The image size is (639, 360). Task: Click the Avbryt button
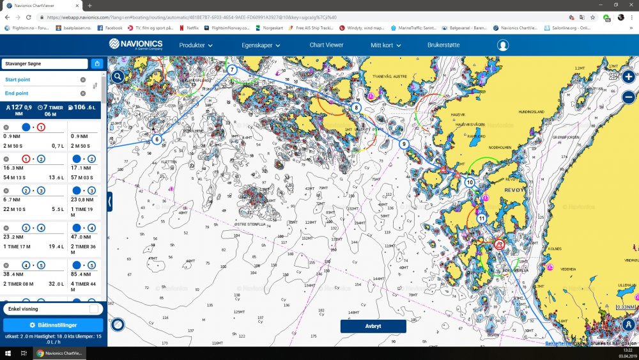(x=373, y=326)
